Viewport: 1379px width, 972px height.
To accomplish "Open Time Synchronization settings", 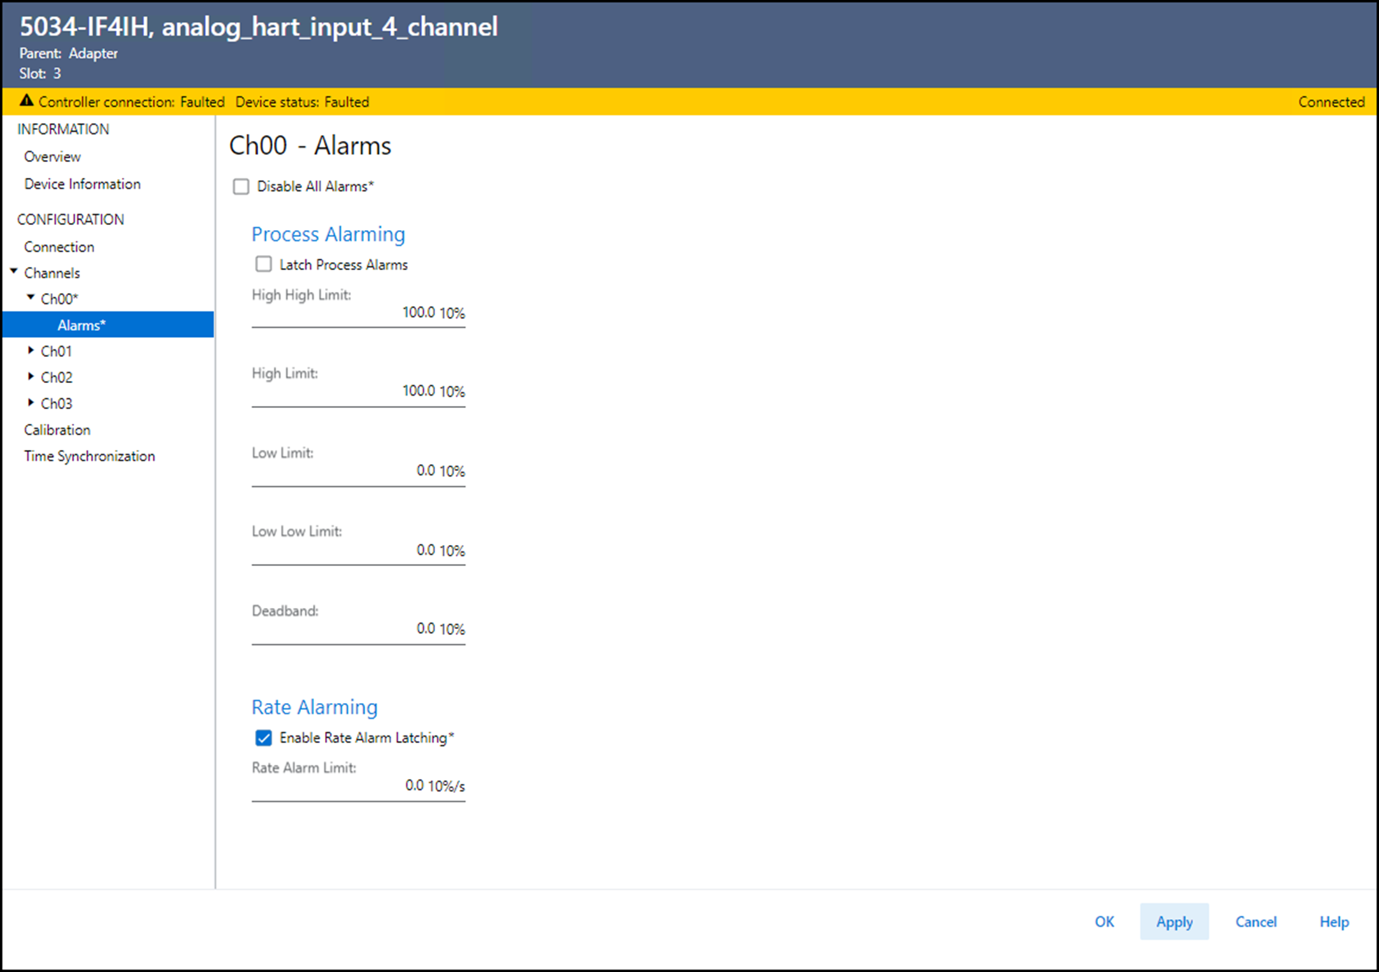I will click(x=89, y=456).
